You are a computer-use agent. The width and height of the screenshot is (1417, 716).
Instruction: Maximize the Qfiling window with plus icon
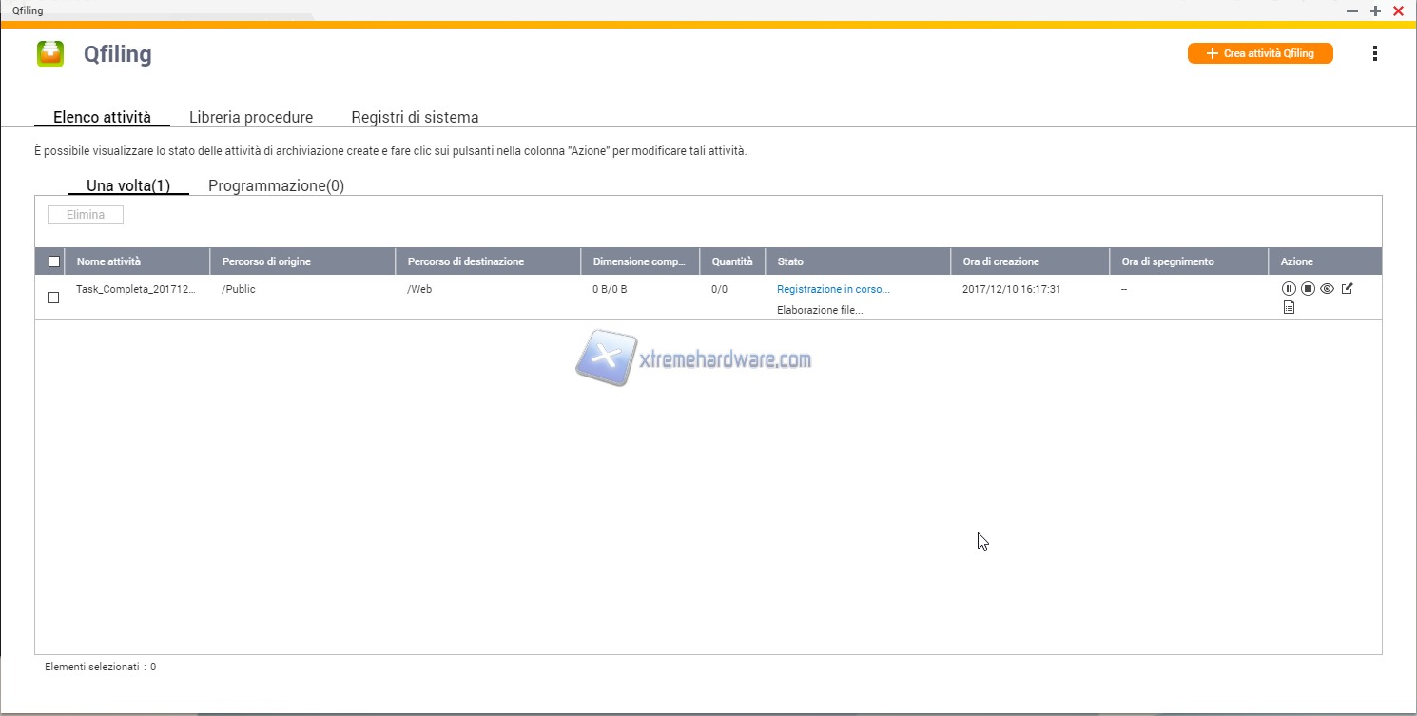point(1375,10)
